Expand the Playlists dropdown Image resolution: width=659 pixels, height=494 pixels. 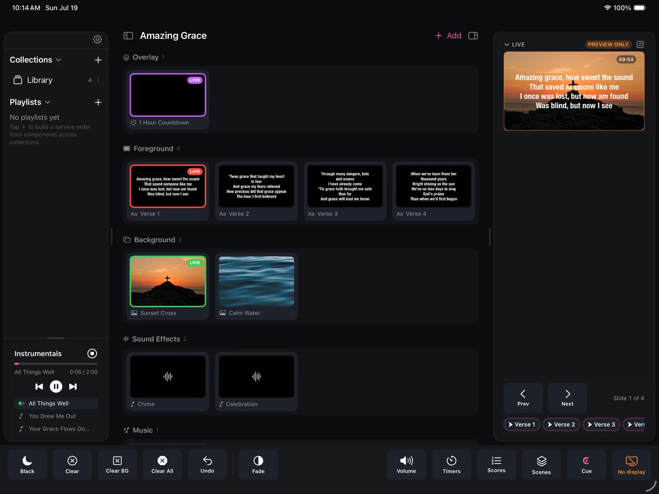click(x=30, y=102)
